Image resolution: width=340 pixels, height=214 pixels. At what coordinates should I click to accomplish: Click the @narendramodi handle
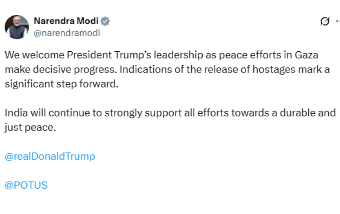67,33
